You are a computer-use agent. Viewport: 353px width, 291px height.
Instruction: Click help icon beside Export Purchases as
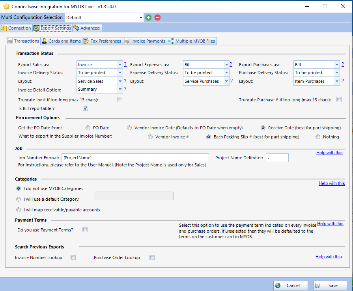pos(343,64)
